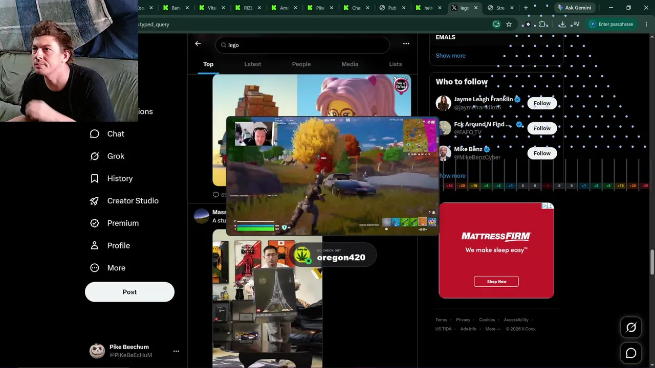Follow Jayme Leagh Franklin
The height and width of the screenshot is (368, 655).
[x=542, y=103]
